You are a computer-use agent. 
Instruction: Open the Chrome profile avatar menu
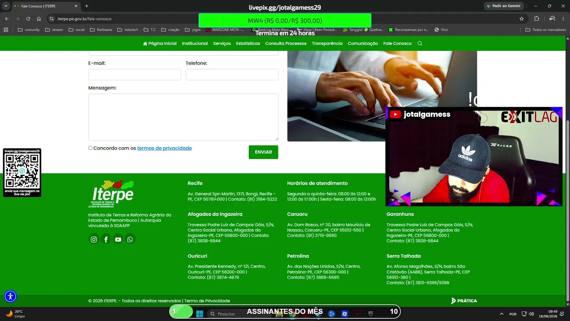coord(552,19)
